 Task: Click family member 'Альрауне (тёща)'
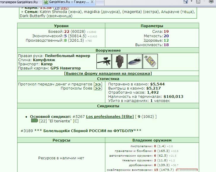178,12
